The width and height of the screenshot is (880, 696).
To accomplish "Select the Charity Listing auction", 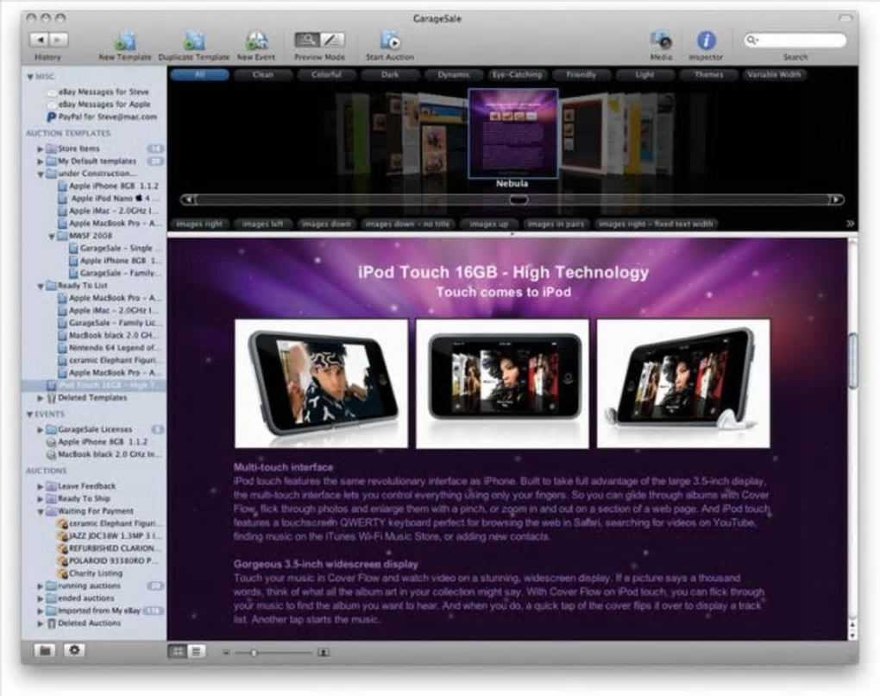I will click(x=90, y=573).
